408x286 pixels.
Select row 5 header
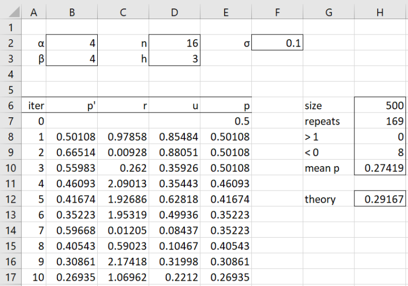click(x=11, y=90)
